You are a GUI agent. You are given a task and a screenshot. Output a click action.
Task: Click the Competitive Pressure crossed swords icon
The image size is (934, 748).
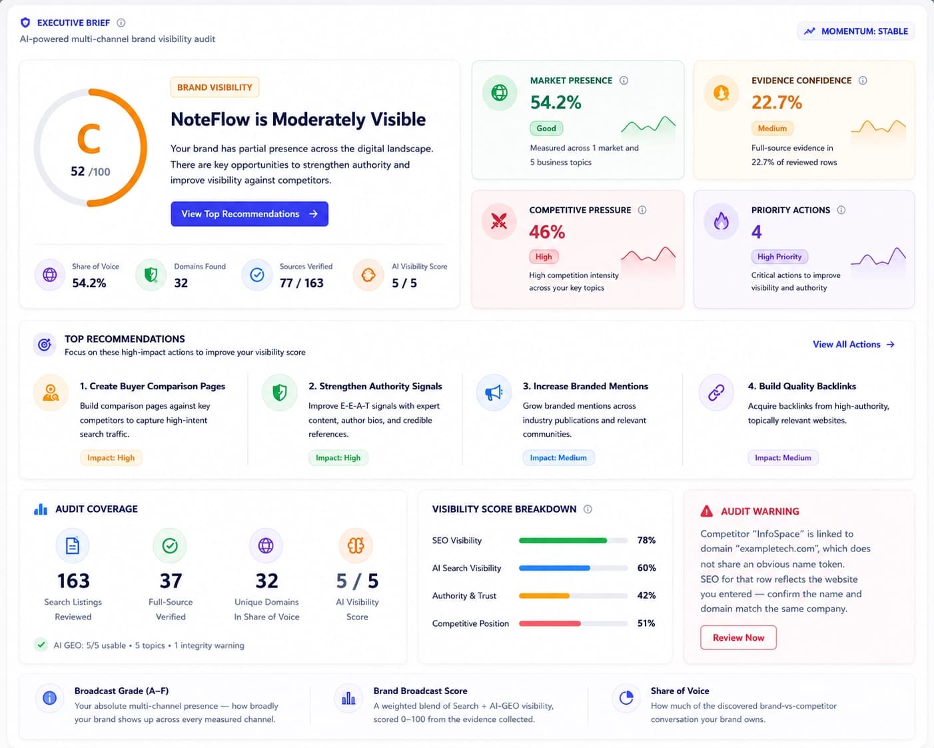pos(499,221)
